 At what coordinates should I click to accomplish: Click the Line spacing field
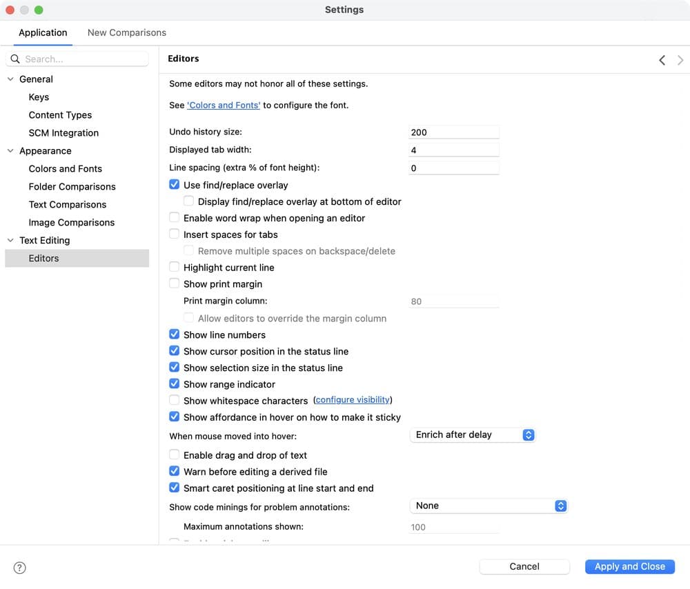(454, 168)
